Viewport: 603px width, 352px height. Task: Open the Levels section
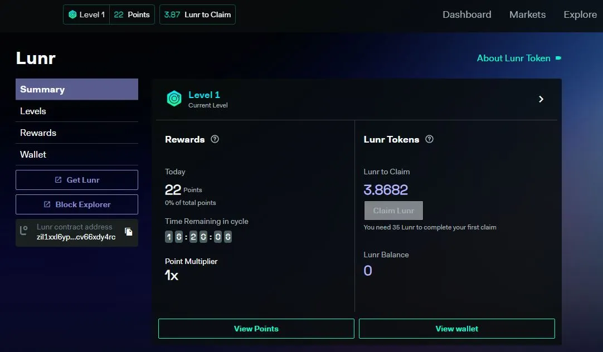pyautogui.click(x=77, y=111)
